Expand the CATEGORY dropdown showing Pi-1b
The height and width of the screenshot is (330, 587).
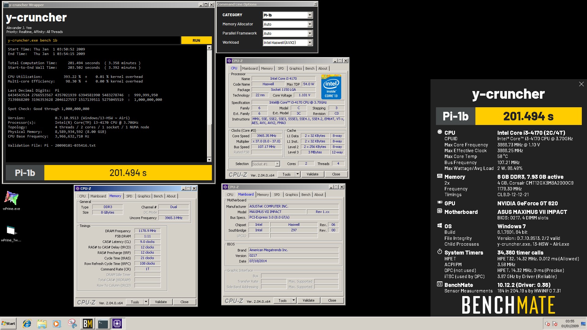310,15
